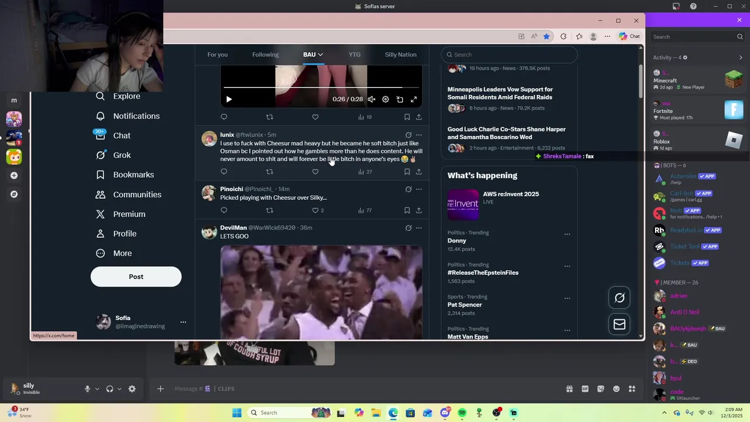Open Pat Spencer trending topic
This screenshot has width=750, height=422.
(x=465, y=305)
